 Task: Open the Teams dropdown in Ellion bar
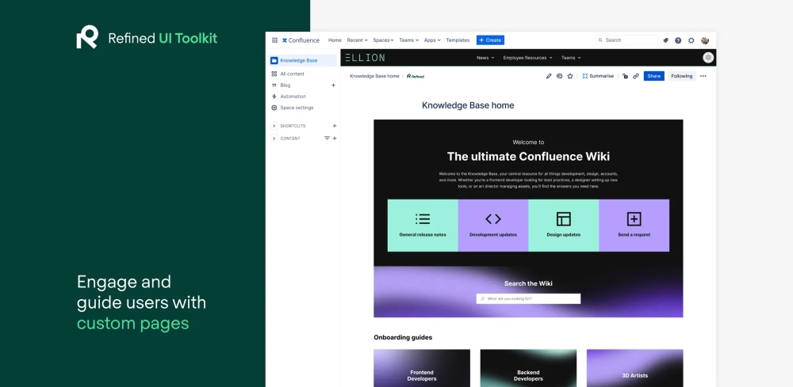click(x=571, y=58)
